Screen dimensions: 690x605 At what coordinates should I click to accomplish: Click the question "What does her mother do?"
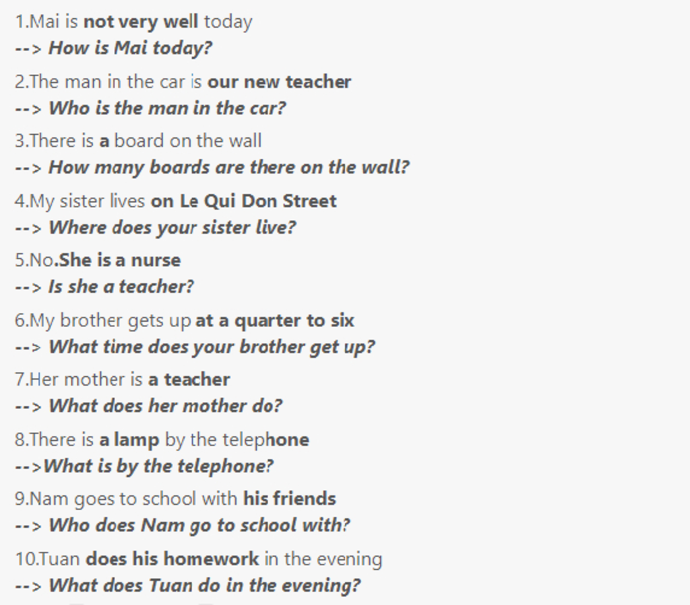(165, 406)
